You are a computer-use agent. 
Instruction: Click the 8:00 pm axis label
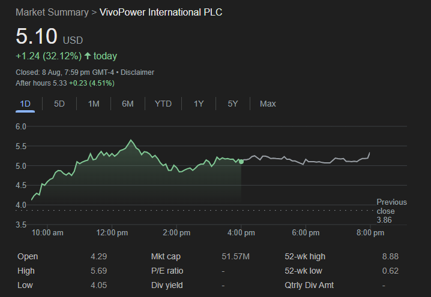[x=370, y=233]
